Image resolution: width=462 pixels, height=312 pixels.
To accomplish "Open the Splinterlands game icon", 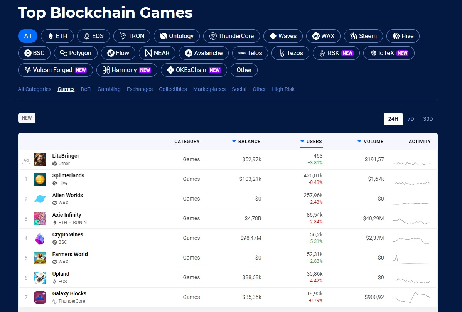I will click(x=40, y=179).
